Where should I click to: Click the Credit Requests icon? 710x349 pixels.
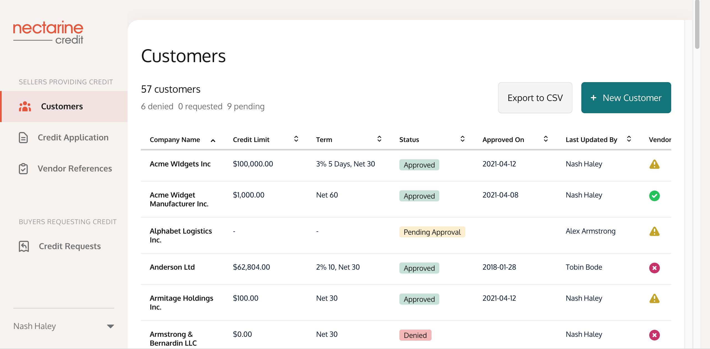pos(24,246)
